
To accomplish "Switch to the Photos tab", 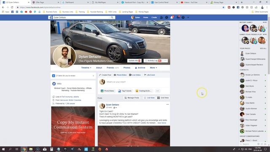I will click(x=127, y=68).
